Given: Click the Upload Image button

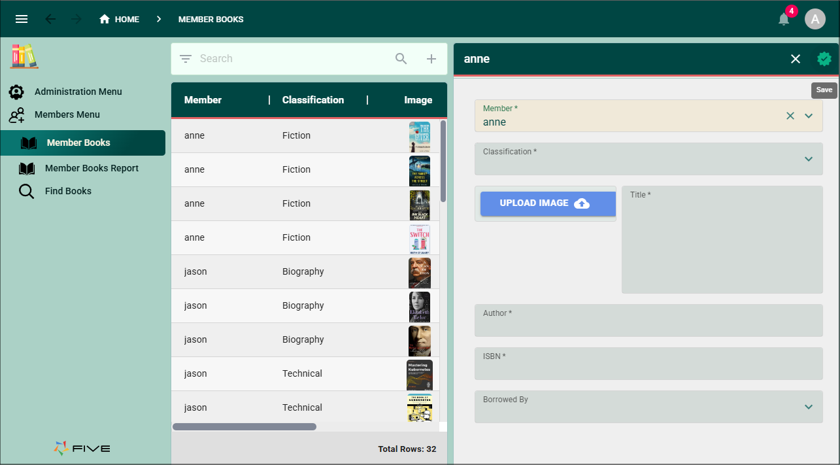Looking at the screenshot, I should coord(548,203).
